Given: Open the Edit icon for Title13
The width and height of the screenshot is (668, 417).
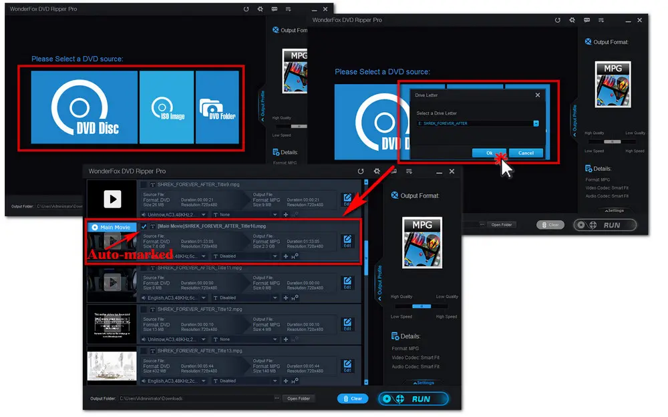Looking at the screenshot, I should [x=347, y=366].
